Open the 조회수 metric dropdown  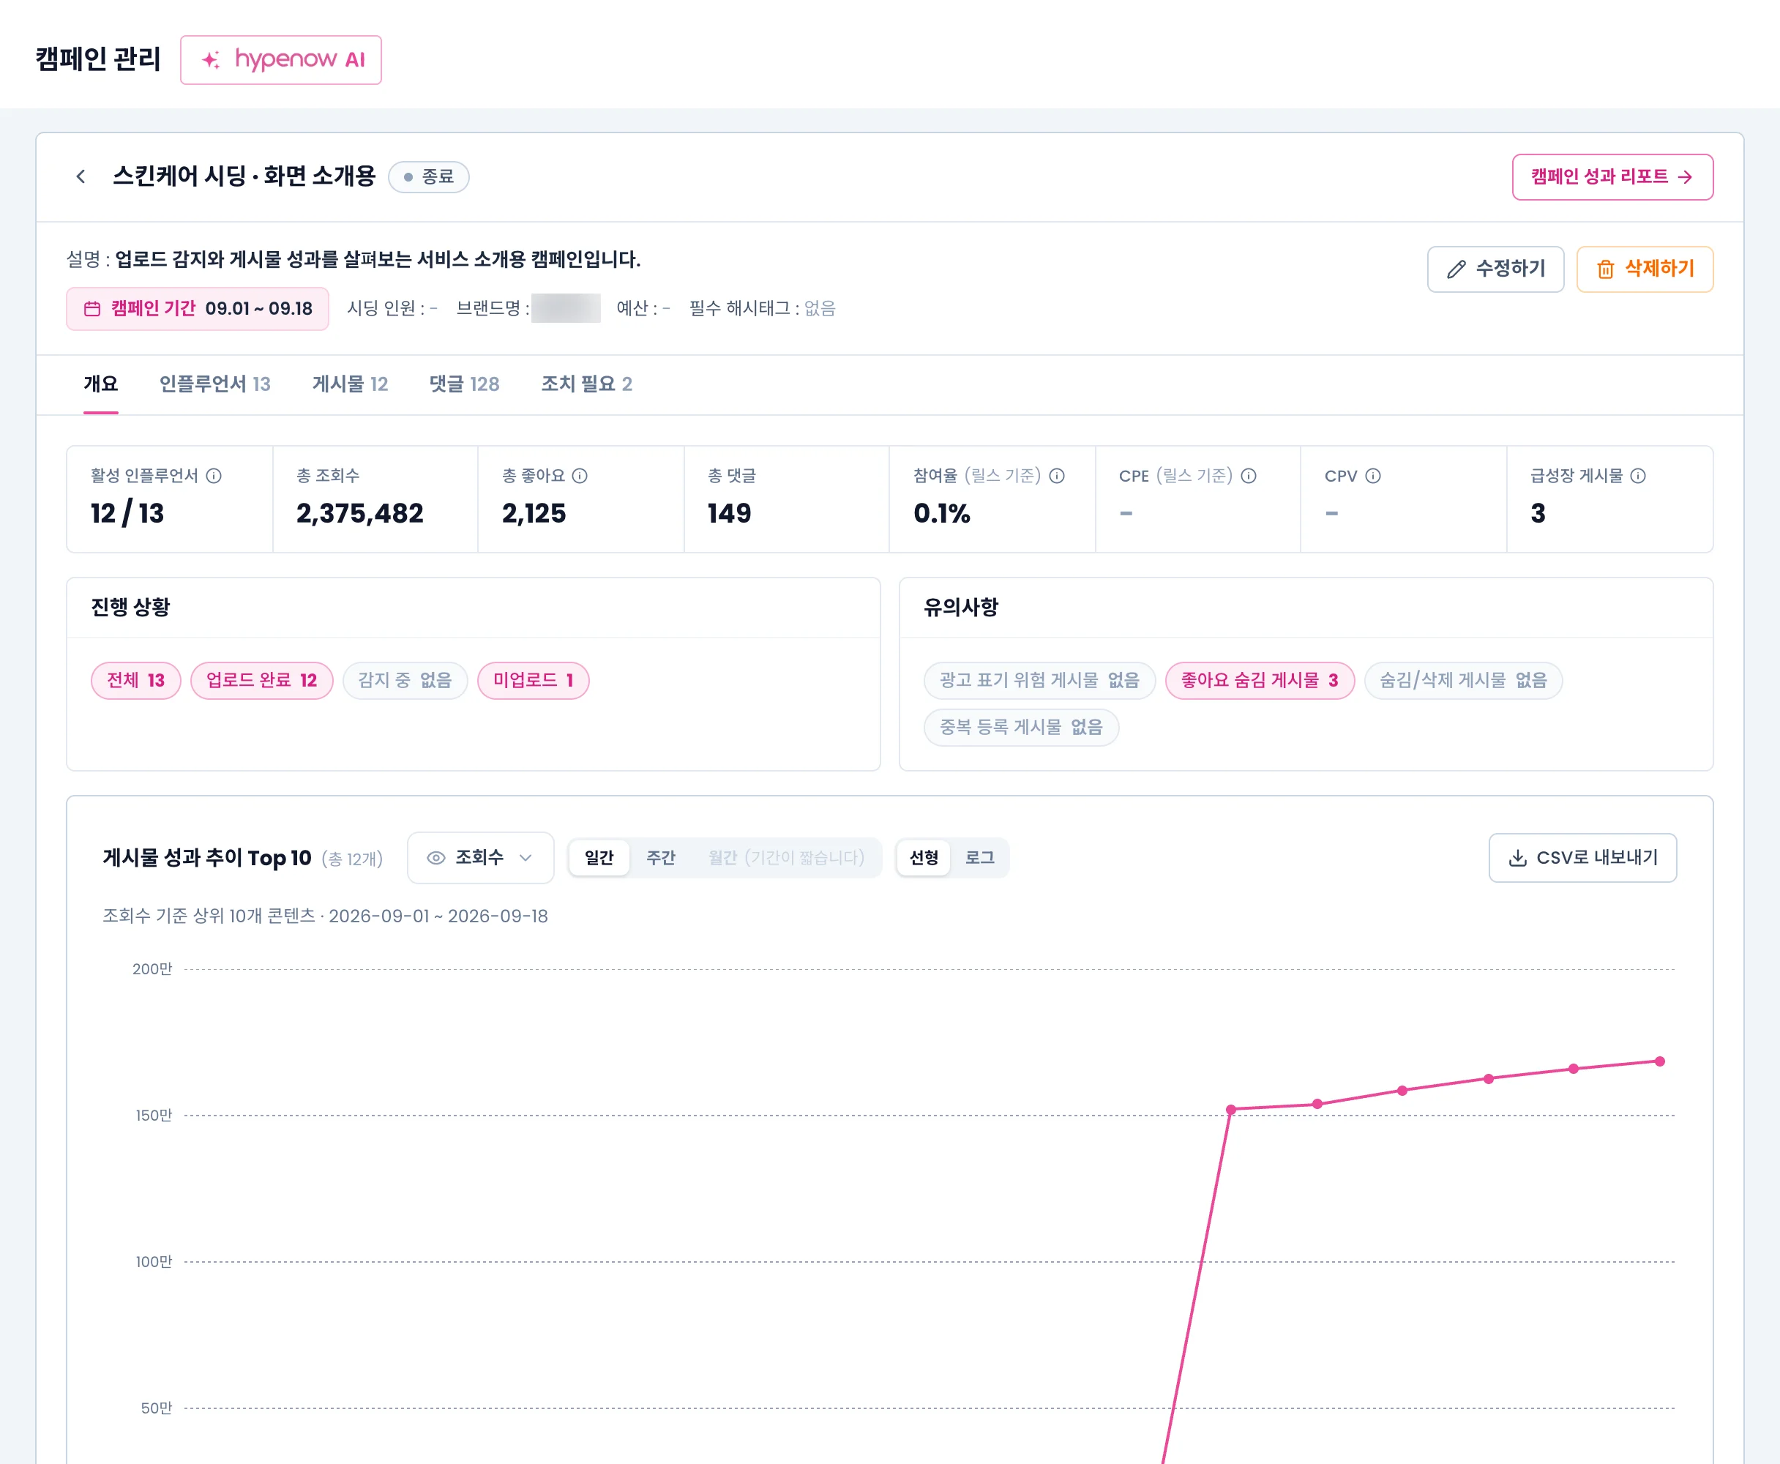pos(481,858)
